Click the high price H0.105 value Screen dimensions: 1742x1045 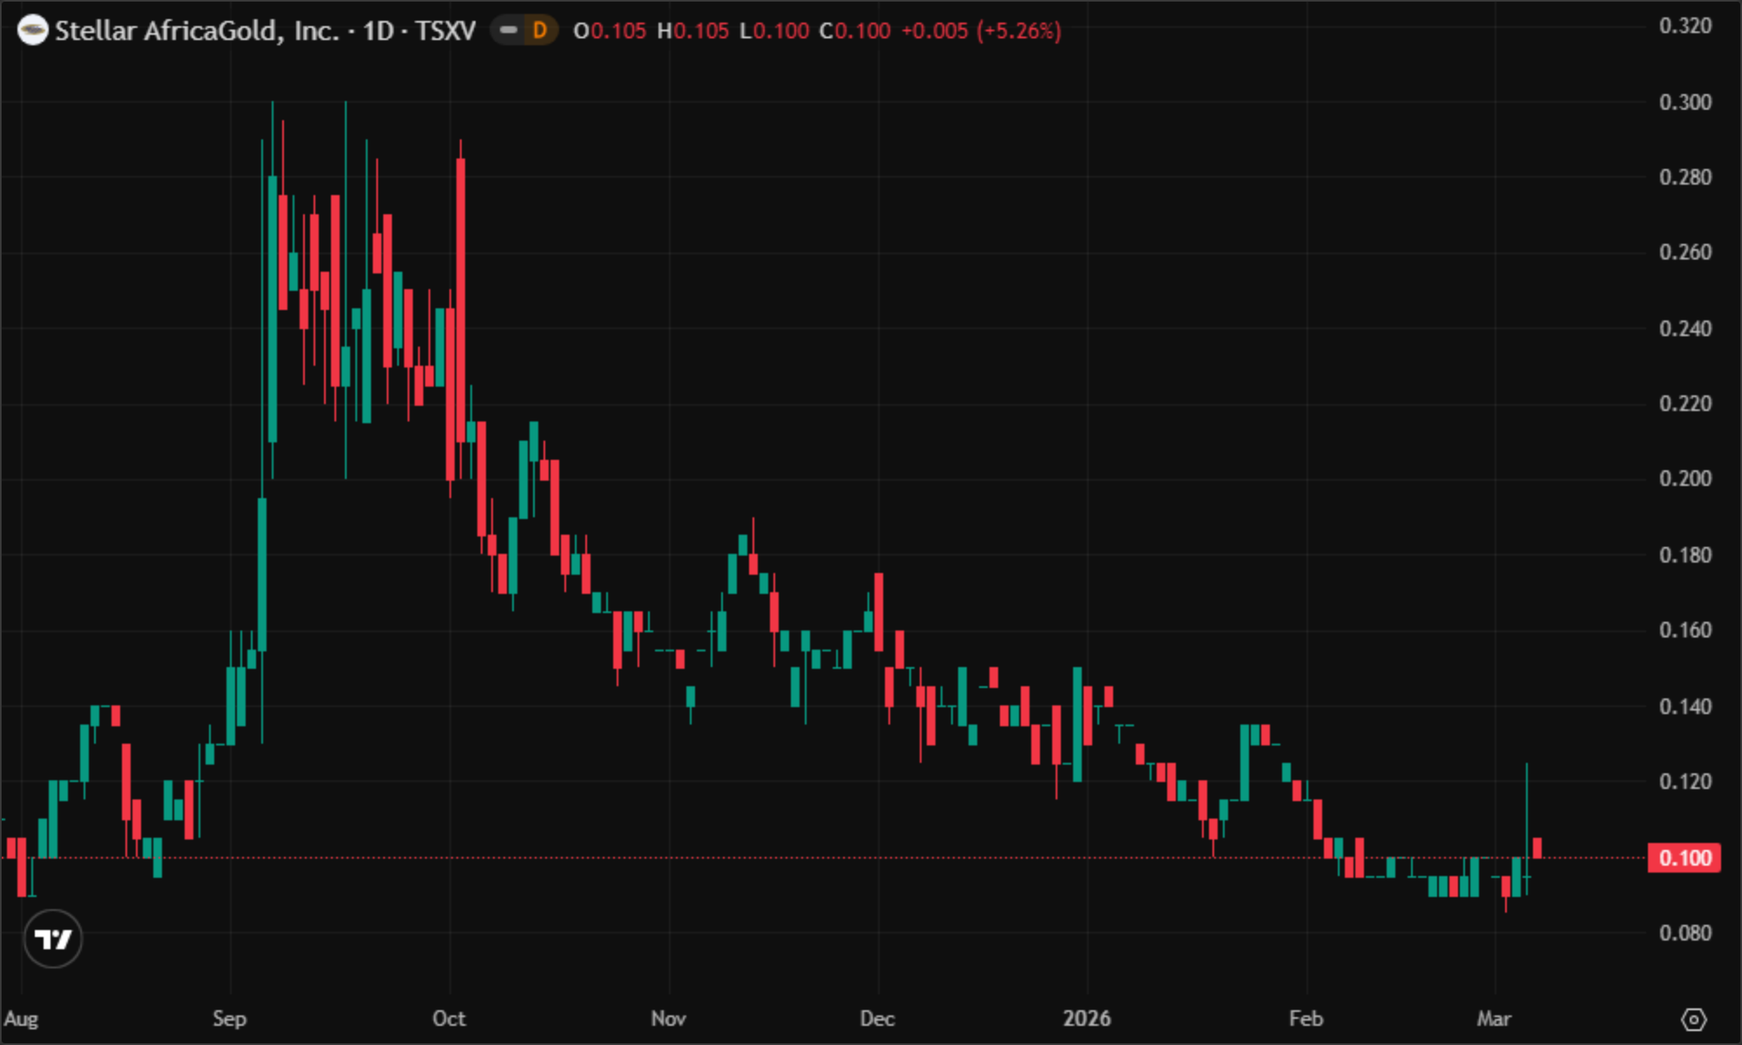point(692,31)
